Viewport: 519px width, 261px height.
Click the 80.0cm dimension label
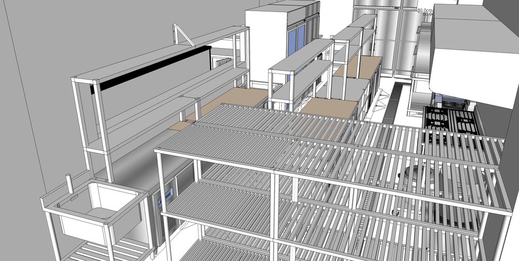point(425,10)
